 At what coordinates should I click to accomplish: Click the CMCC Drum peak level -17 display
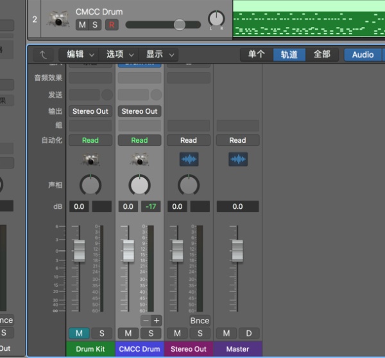[x=151, y=206]
